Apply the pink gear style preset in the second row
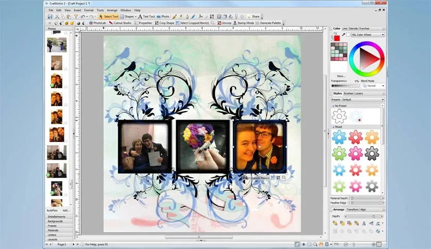 [355, 153]
